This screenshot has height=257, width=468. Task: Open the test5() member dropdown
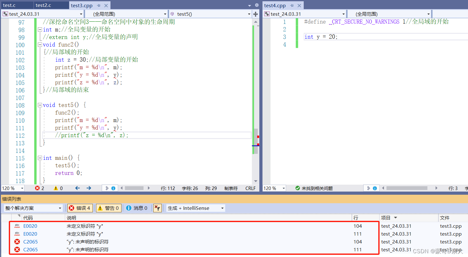tap(210, 14)
